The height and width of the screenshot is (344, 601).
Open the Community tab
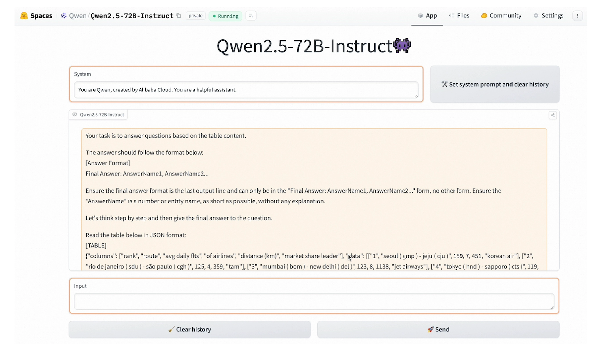[501, 16]
